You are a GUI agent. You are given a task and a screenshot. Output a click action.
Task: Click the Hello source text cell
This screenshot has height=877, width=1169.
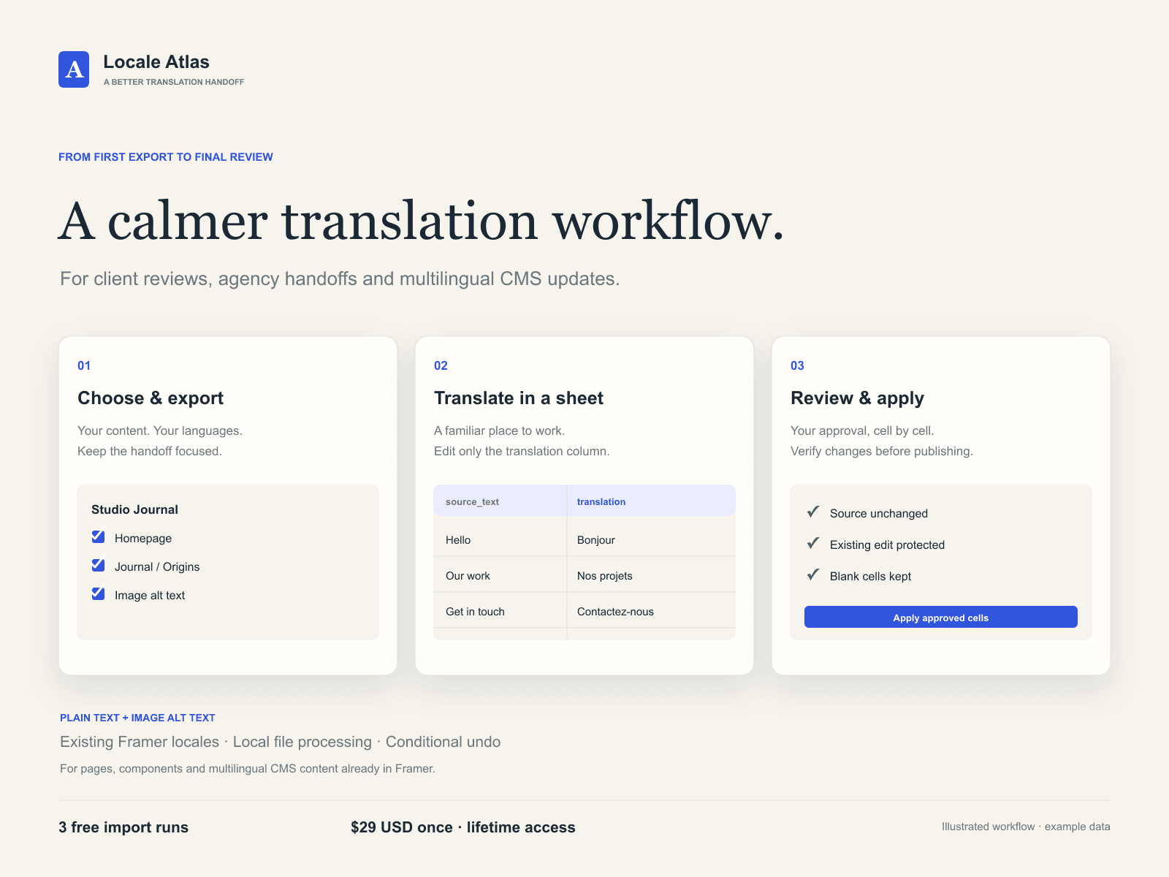pyautogui.click(x=500, y=539)
